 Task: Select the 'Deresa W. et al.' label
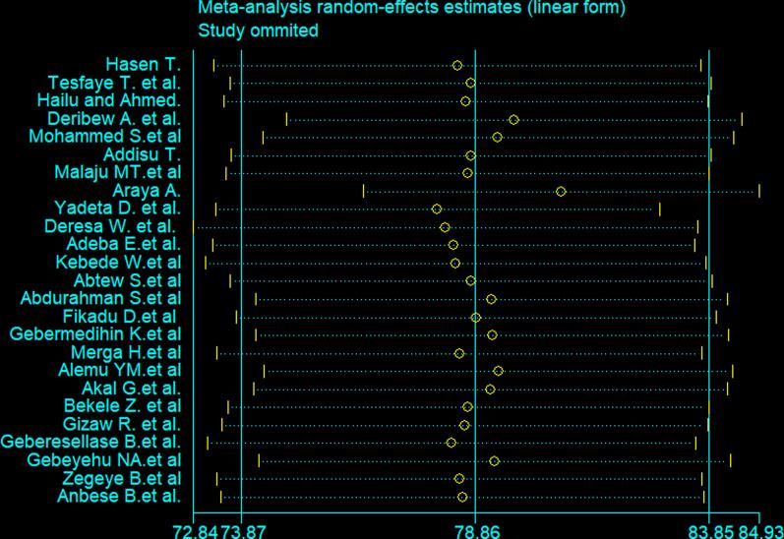click(109, 226)
